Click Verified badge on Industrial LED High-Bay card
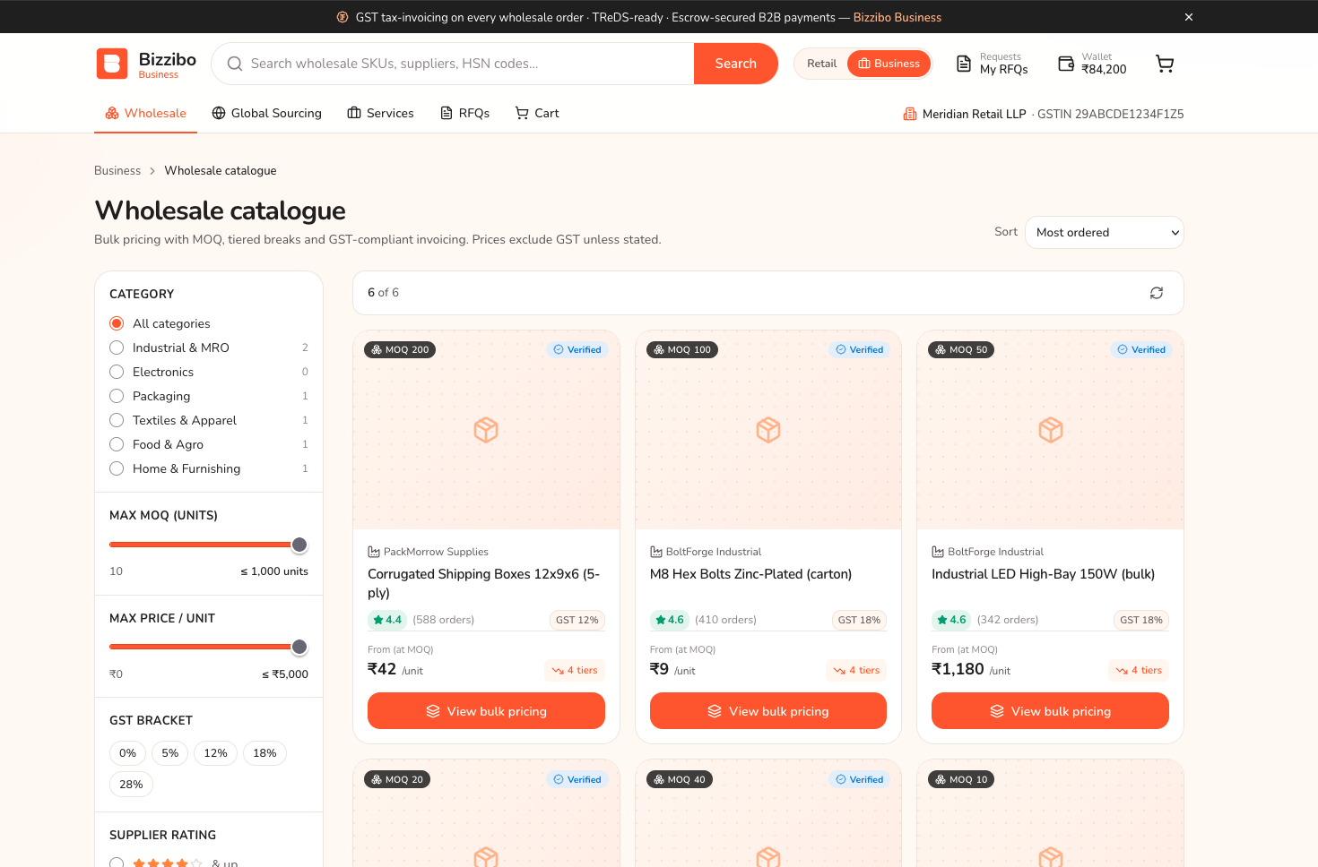This screenshot has height=867, width=1318. click(1141, 349)
